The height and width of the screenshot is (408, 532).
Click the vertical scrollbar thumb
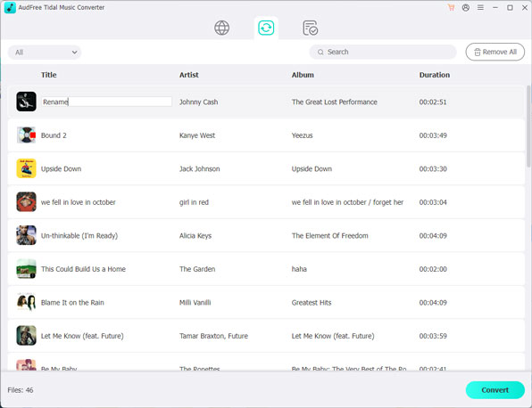point(528,126)
